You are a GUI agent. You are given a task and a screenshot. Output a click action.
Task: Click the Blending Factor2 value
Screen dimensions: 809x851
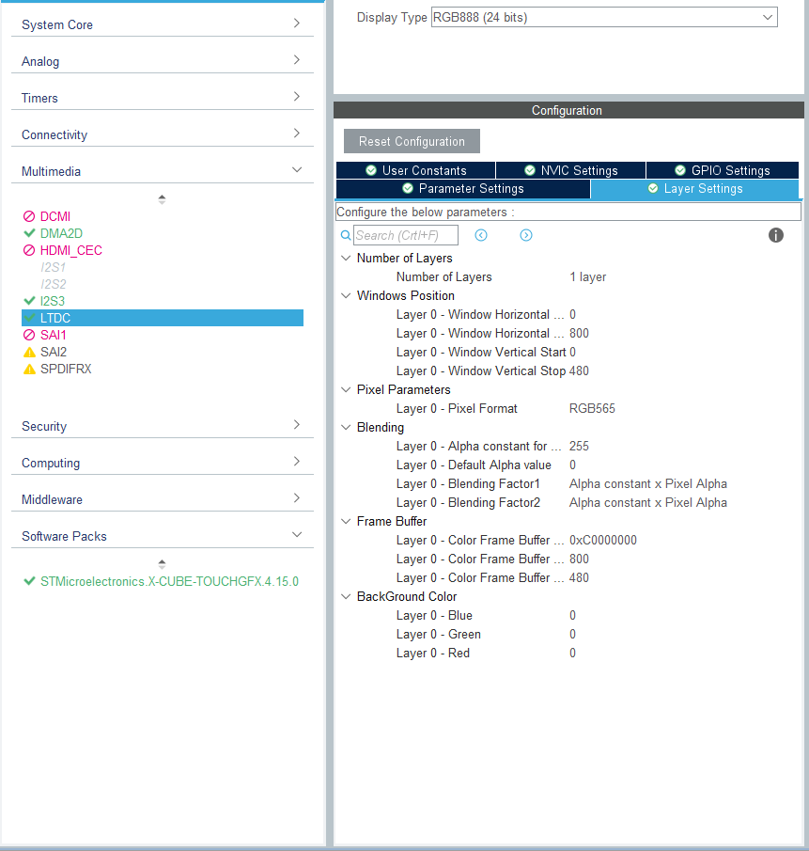tap(648, 502)
